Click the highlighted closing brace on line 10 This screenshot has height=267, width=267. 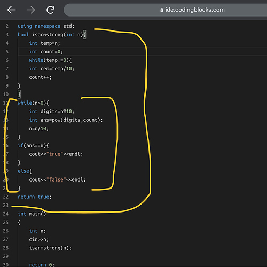[19, 94]
